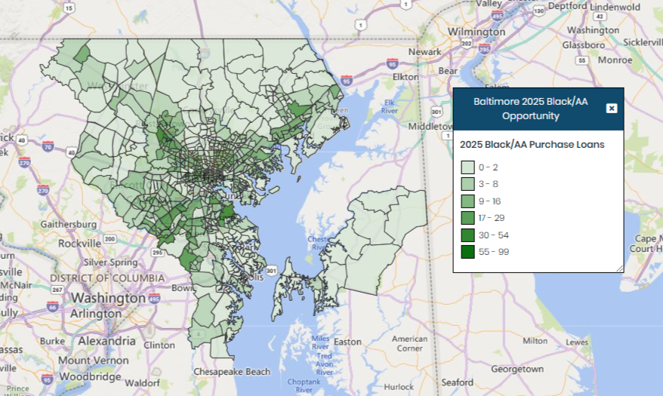
Task: Click the I-66 highway shield
Action: pos(53,306)
